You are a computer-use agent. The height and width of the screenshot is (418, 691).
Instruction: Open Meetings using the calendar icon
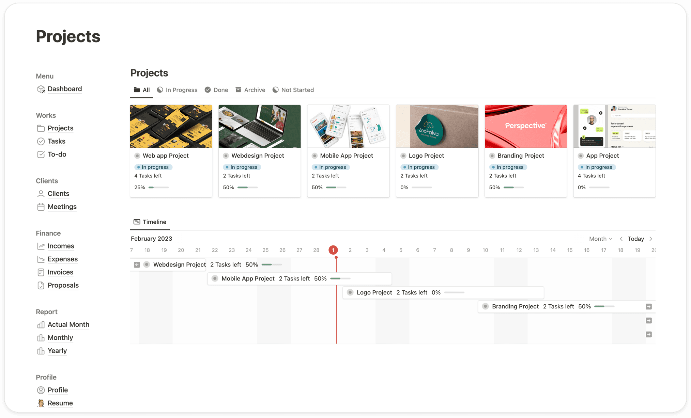[41, 207]
